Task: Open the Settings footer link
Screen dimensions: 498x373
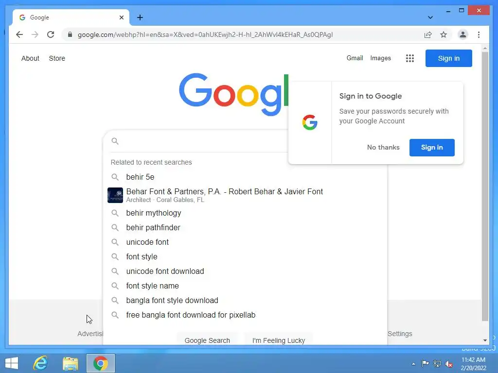Action: click(400, 334)
